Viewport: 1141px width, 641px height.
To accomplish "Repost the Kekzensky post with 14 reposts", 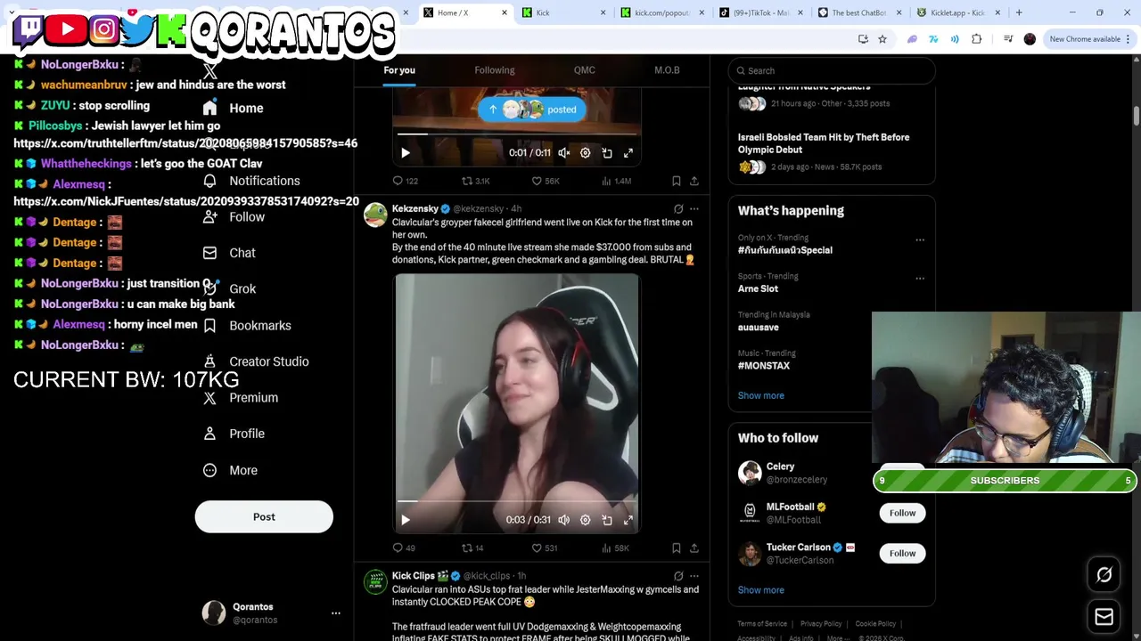I will (472, 548).
